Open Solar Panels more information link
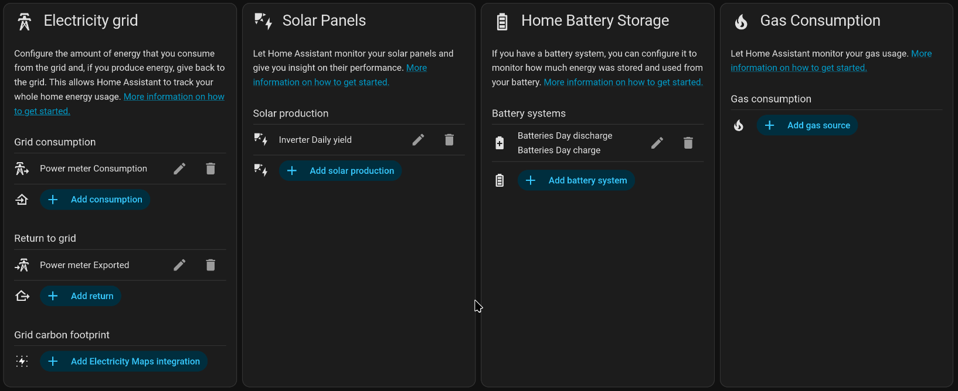This screenshot has height=391, width=958. [321, 83]
